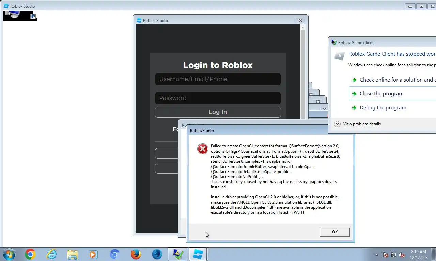Click the login window's scrollbar up arrow

click(303, 28)
